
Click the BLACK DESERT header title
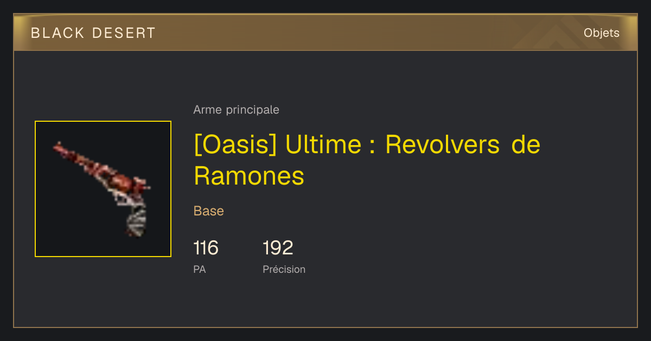[93, 33]
